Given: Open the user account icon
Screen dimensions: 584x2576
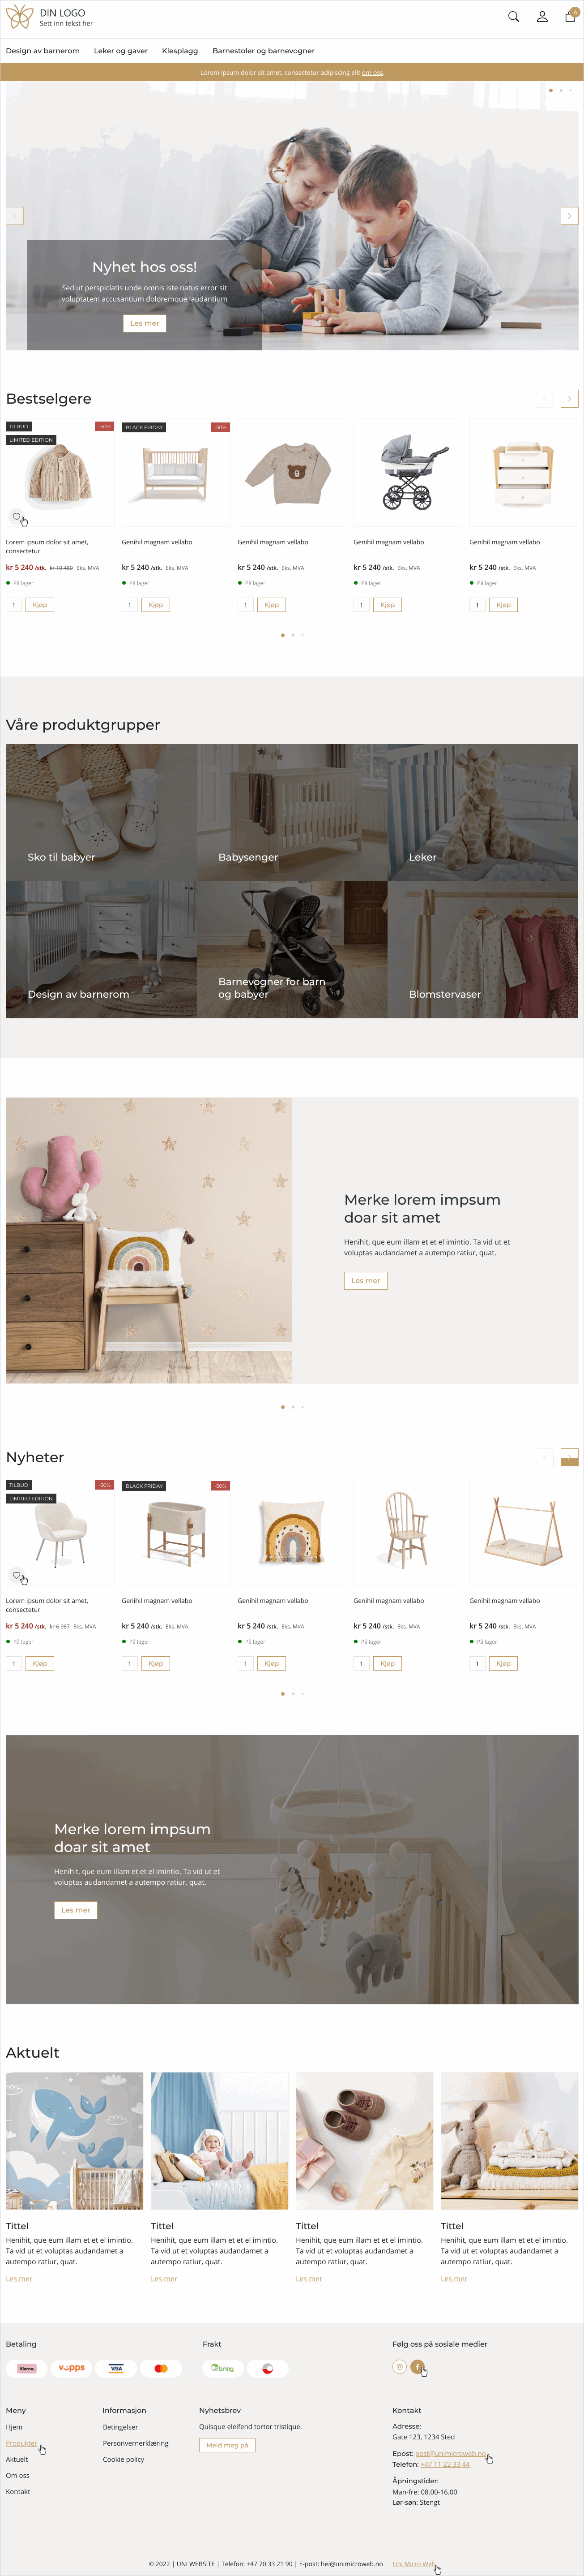Looking at the screenshot, I should [542, 17].
